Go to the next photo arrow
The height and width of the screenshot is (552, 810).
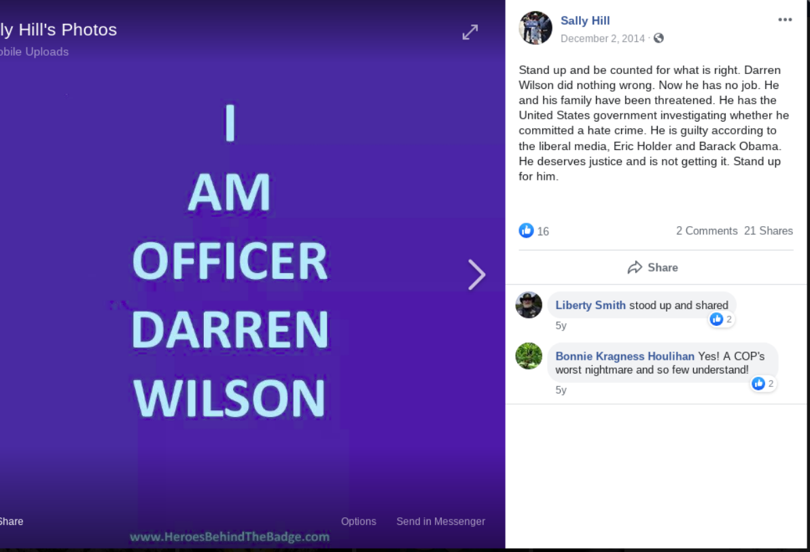(x=476, y=275)
